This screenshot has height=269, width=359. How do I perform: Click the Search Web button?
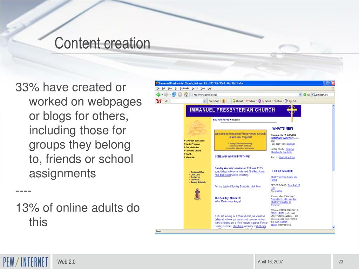214,101
